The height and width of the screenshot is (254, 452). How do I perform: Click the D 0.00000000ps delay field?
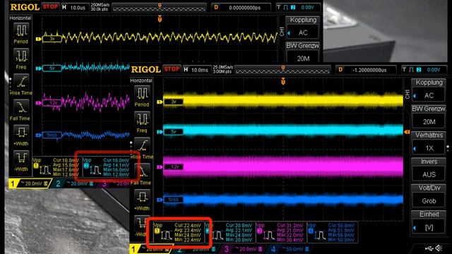[242, 8]
